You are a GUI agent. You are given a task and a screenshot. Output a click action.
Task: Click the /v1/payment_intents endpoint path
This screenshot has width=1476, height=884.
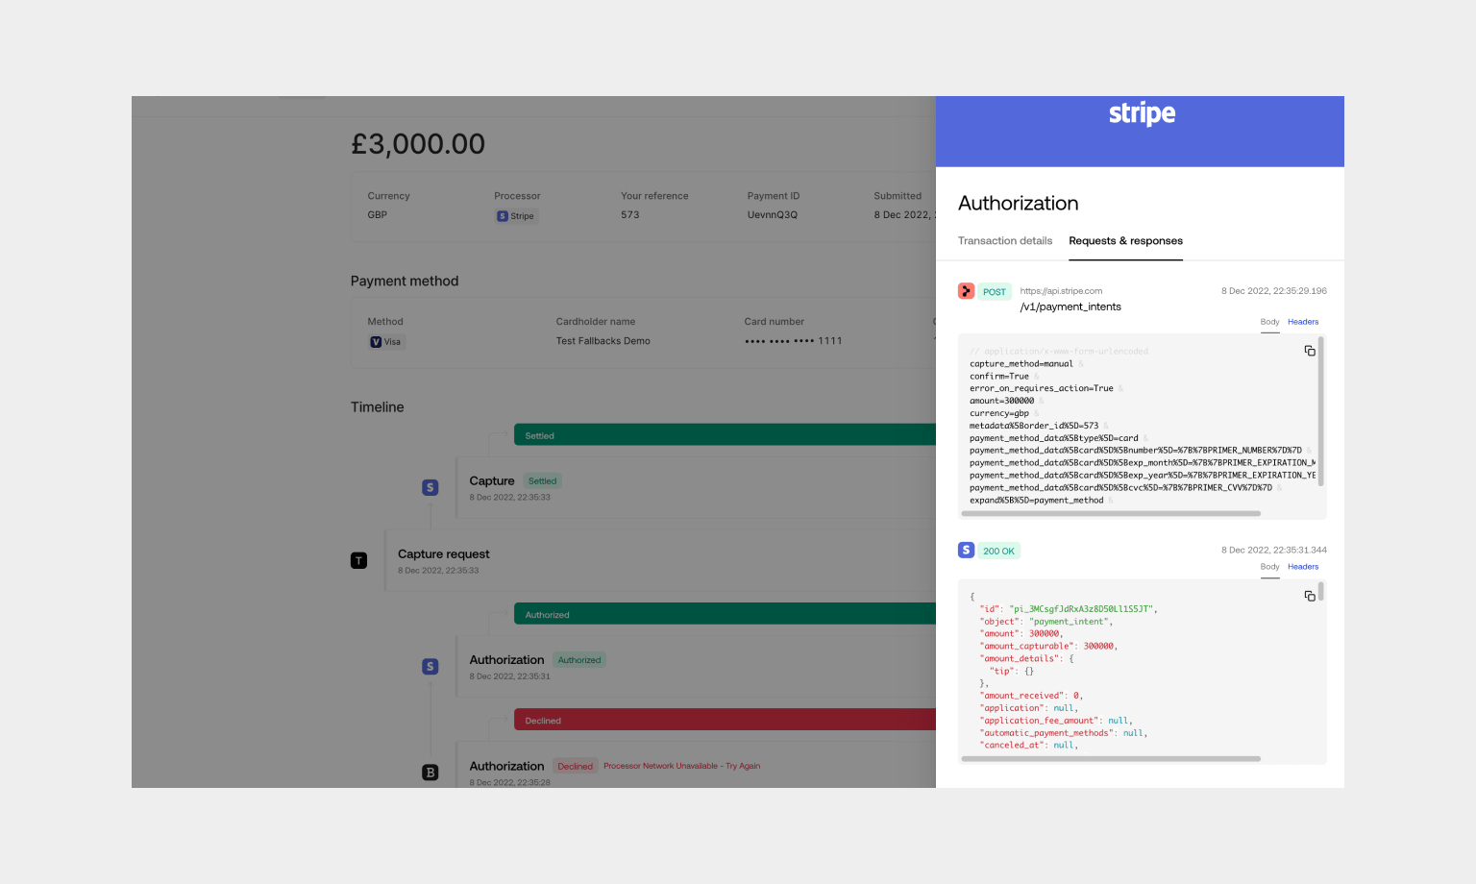coord(1070,307)
